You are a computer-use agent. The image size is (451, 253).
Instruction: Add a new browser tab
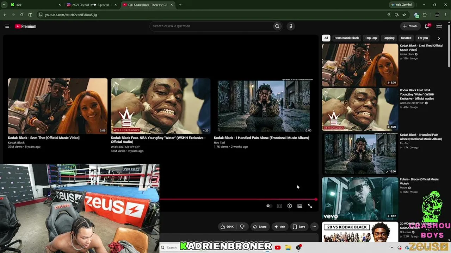coord(180,5)
